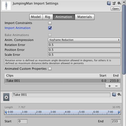Screen dimensions: 126x126
Task: Click the Position Error field
Action: [x=84, y=50]
